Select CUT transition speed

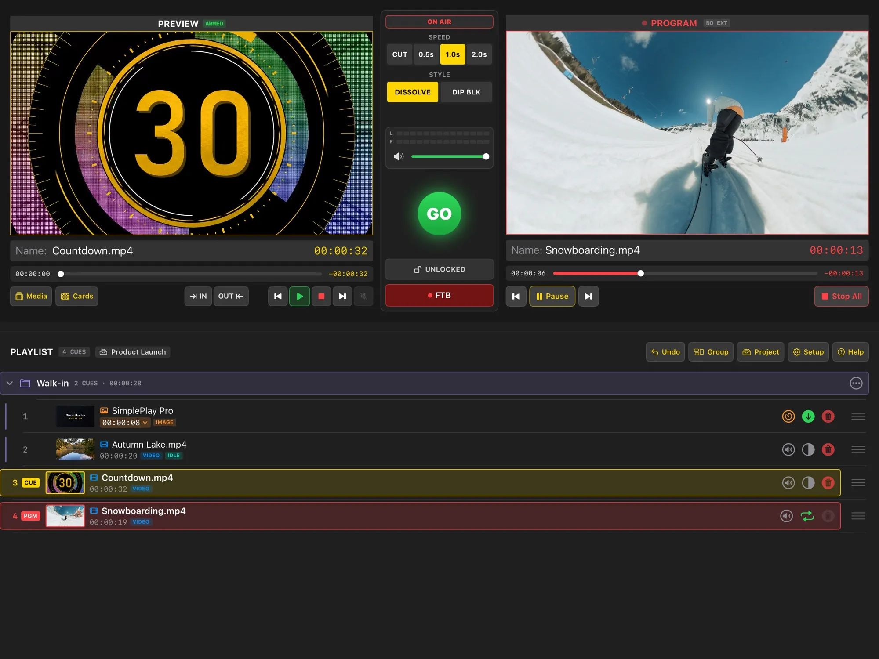[400, 54]
